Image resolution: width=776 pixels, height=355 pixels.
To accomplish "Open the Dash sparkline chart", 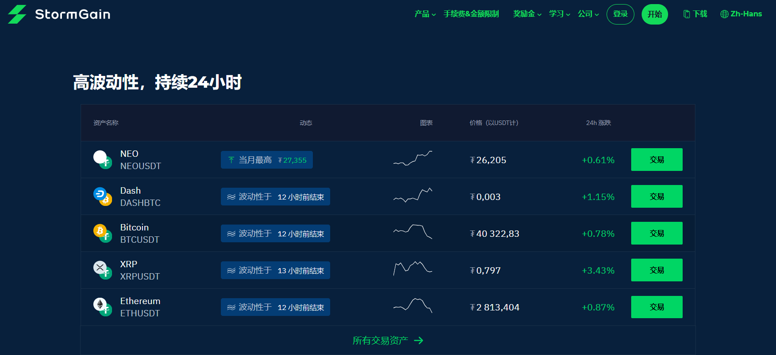I will point(413,195).
